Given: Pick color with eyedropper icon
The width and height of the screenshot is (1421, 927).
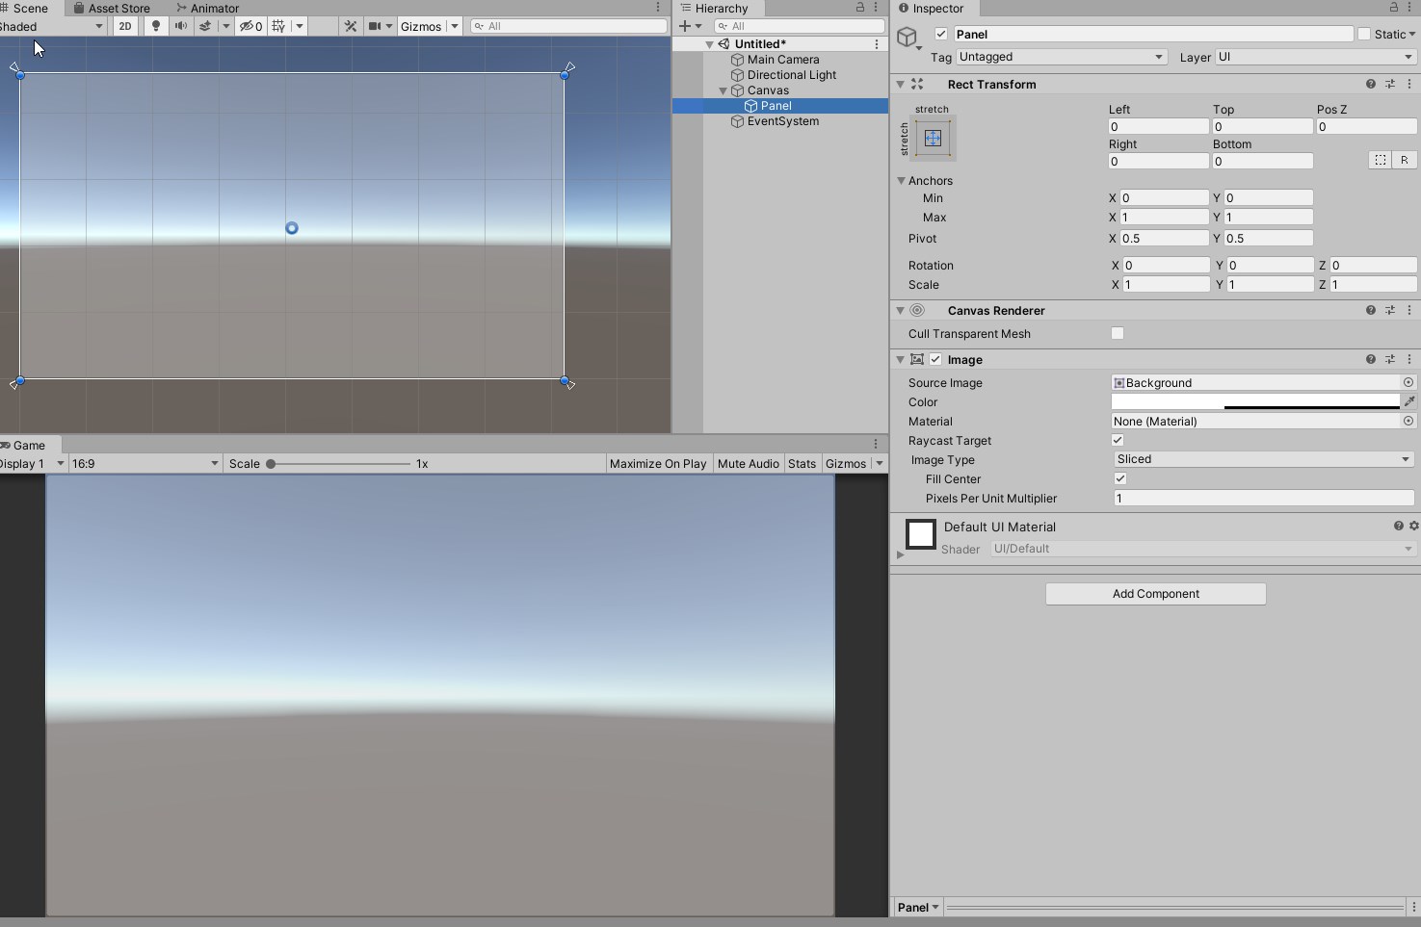Looking at the screenshot, I should [x=1409, y=401].
